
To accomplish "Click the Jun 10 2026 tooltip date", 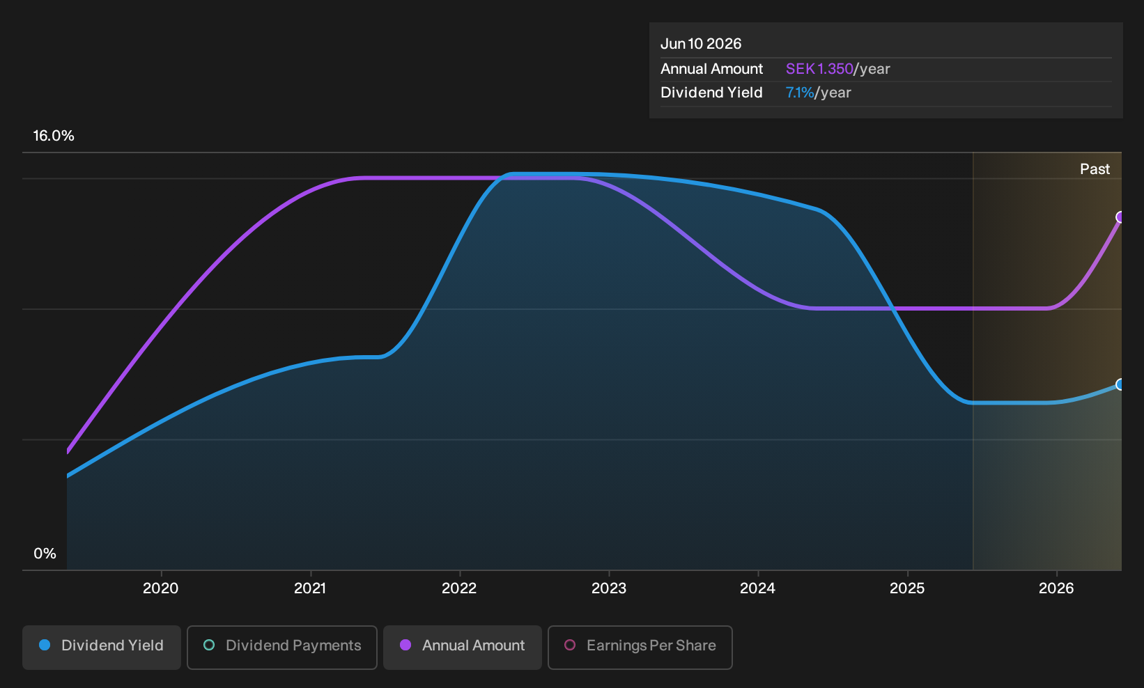I will tap(701, 44).
